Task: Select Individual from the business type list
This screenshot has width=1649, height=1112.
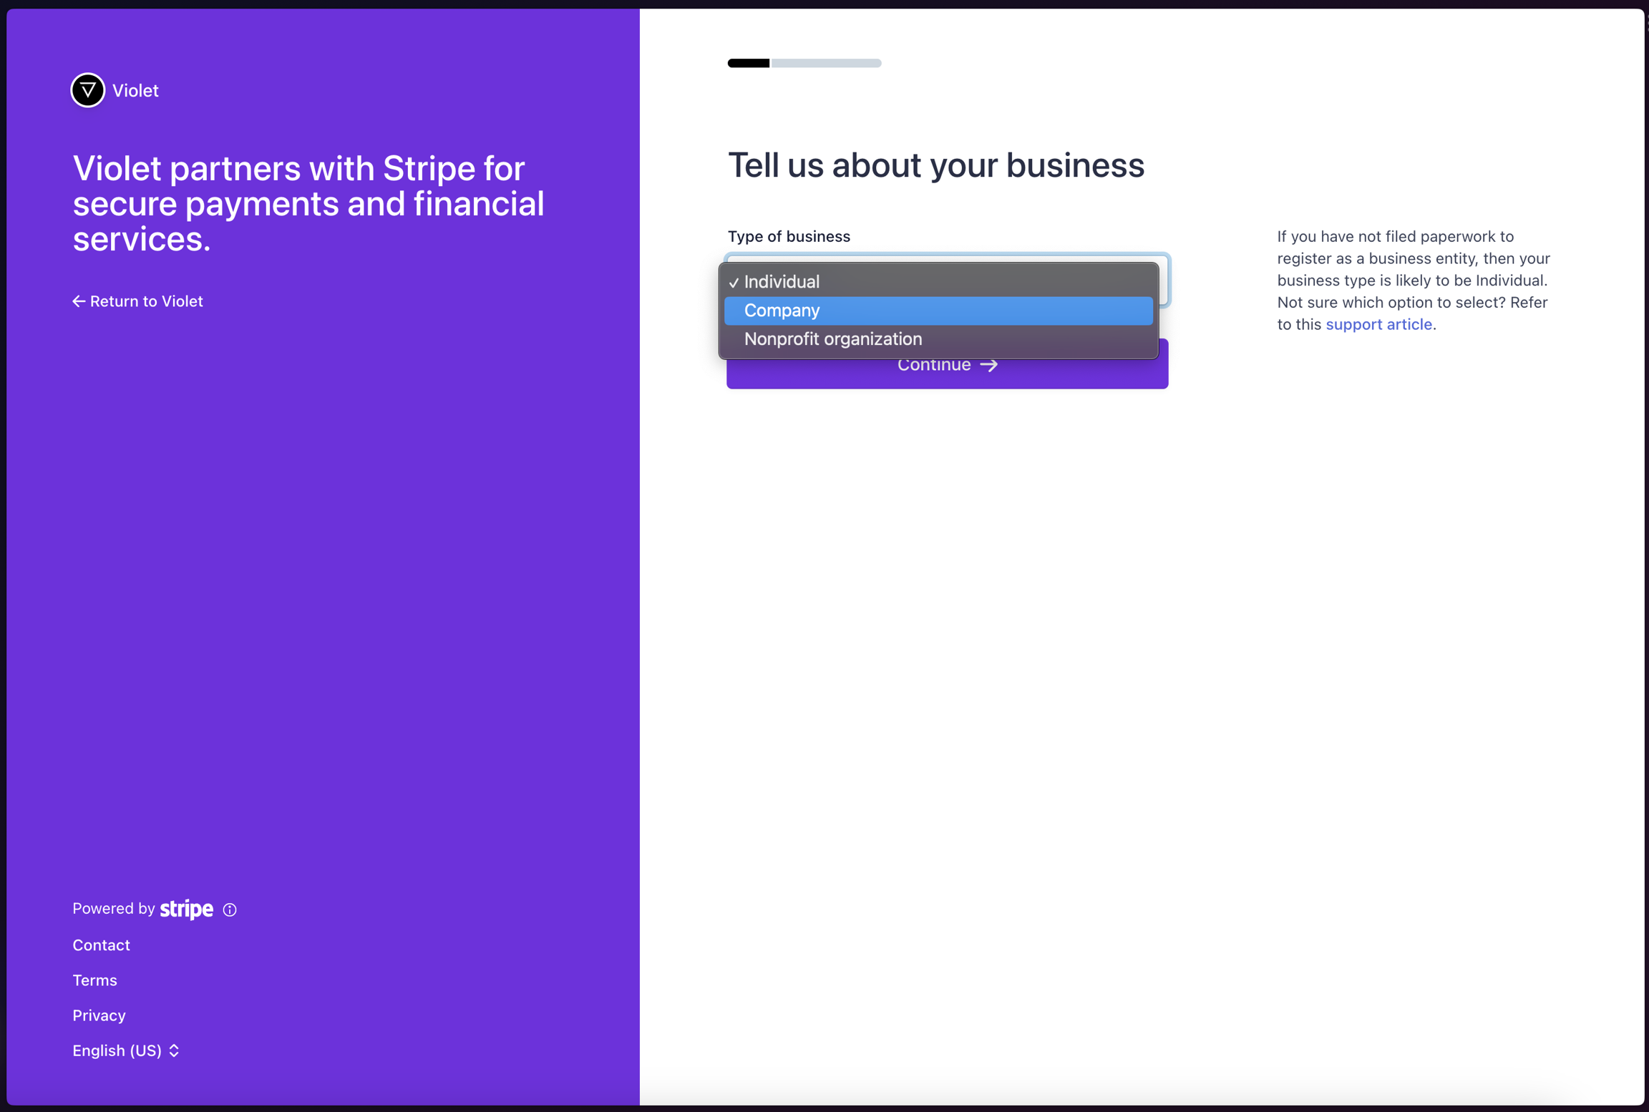Action: pos(782,282)
